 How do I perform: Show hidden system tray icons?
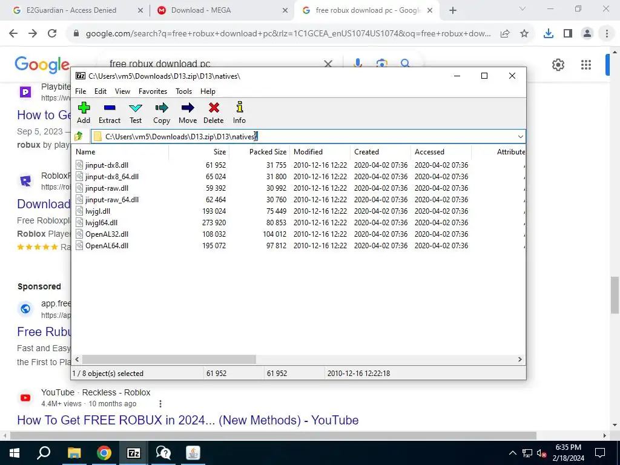click(512, 453)
